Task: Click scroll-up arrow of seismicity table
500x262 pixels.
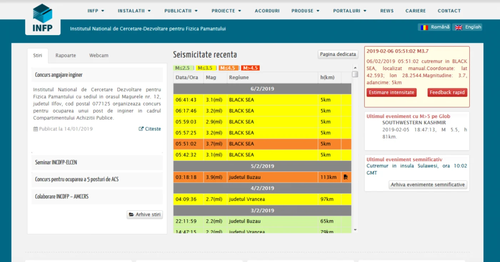Action: [355, 67]
